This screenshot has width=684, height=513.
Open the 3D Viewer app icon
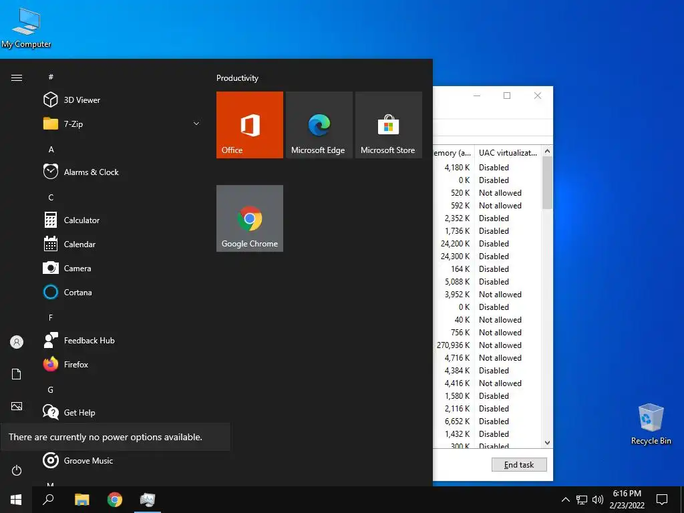(51, 100)
